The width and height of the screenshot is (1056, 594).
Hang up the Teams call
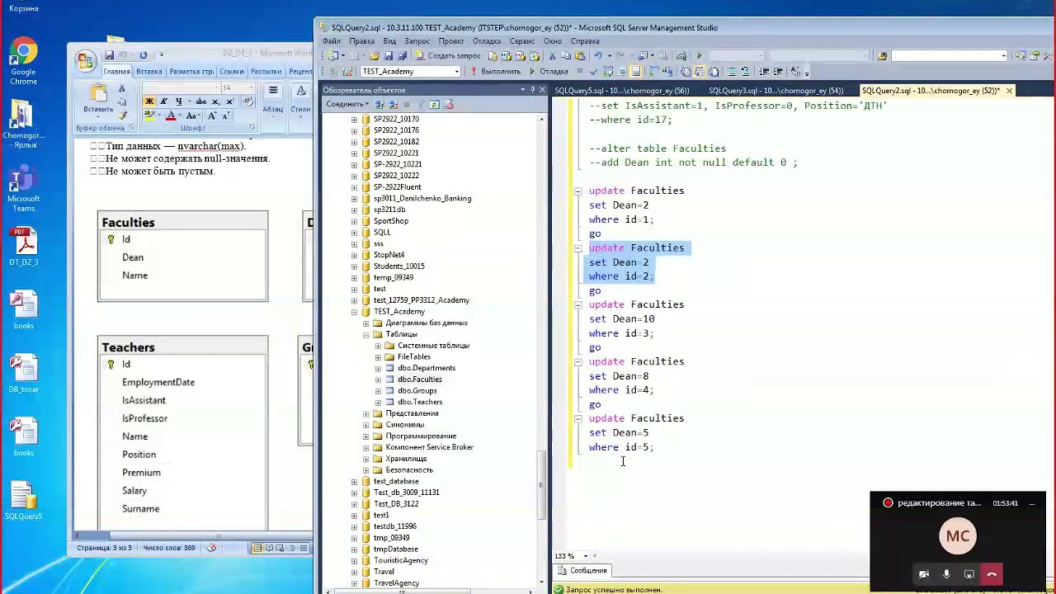pyautogui.click(x=992, y=574)
